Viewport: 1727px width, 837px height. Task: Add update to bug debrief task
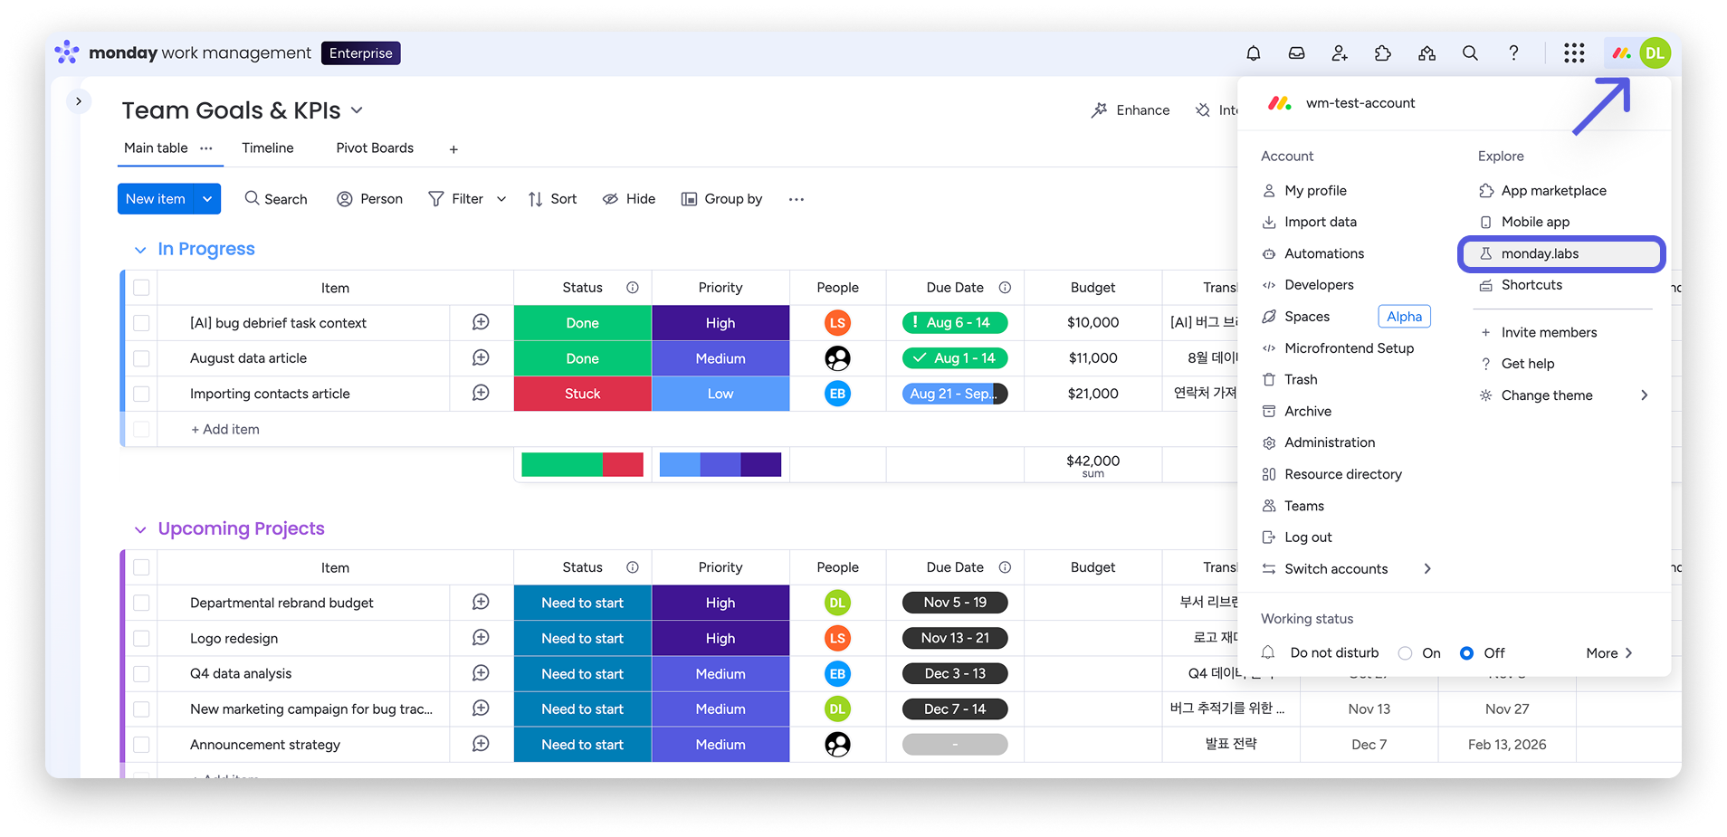click(481, 322)
